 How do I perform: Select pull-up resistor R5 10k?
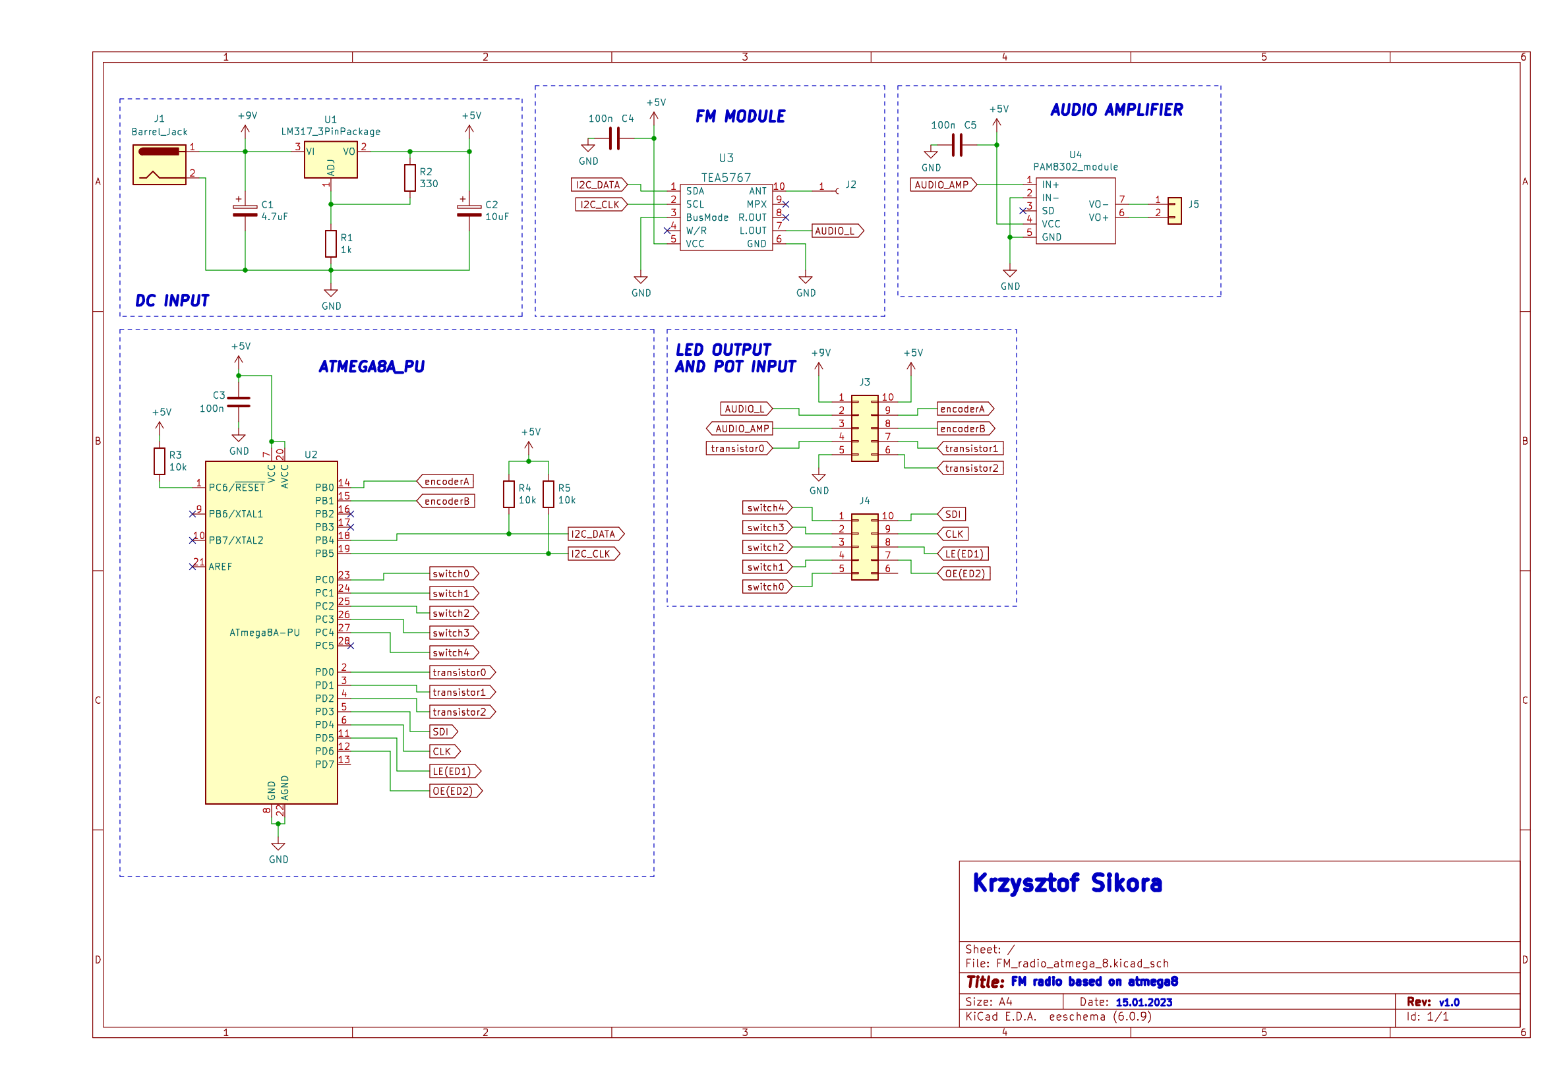(549, 494)
